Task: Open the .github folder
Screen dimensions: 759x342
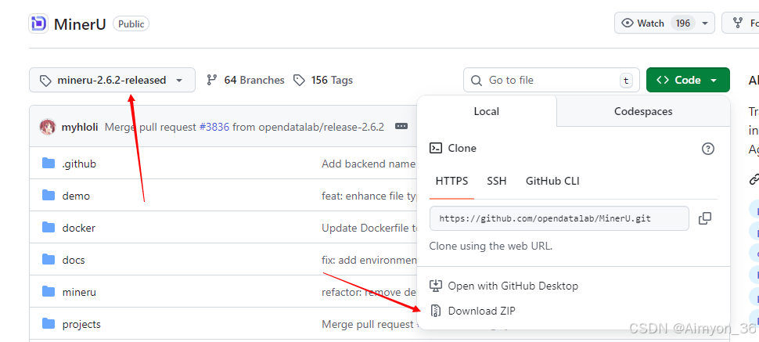Action: pyautogui.click(x=79, y=164)
